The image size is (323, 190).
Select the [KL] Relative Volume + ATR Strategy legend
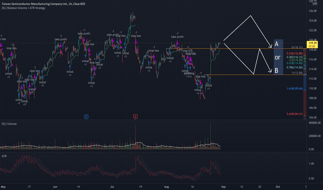[x=24, y=8]
